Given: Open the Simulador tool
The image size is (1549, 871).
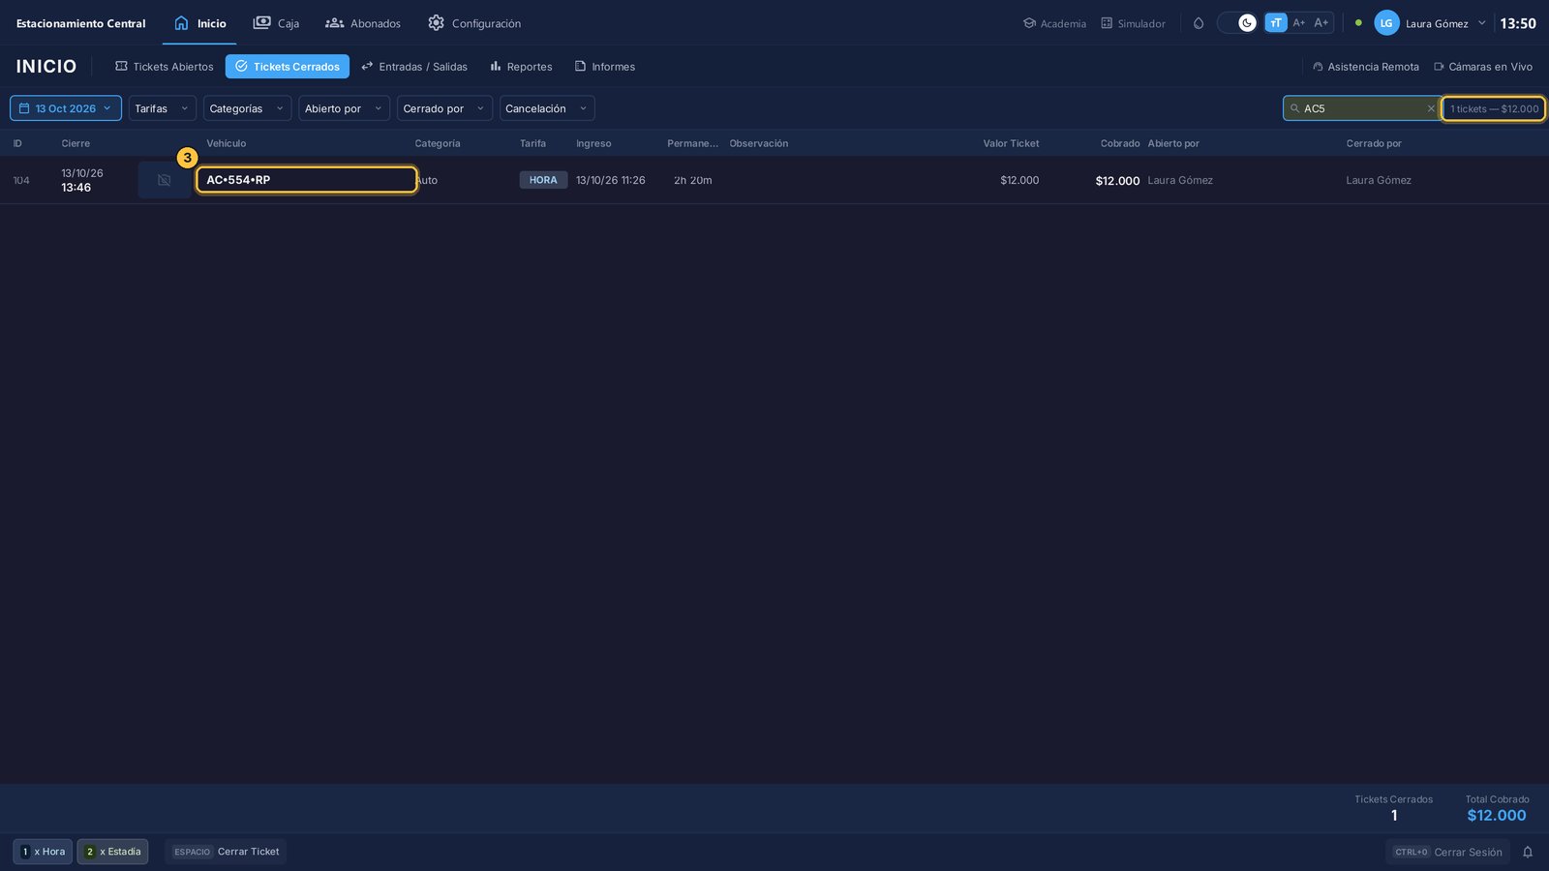Looking at the screenshot, I should 1133,23.
